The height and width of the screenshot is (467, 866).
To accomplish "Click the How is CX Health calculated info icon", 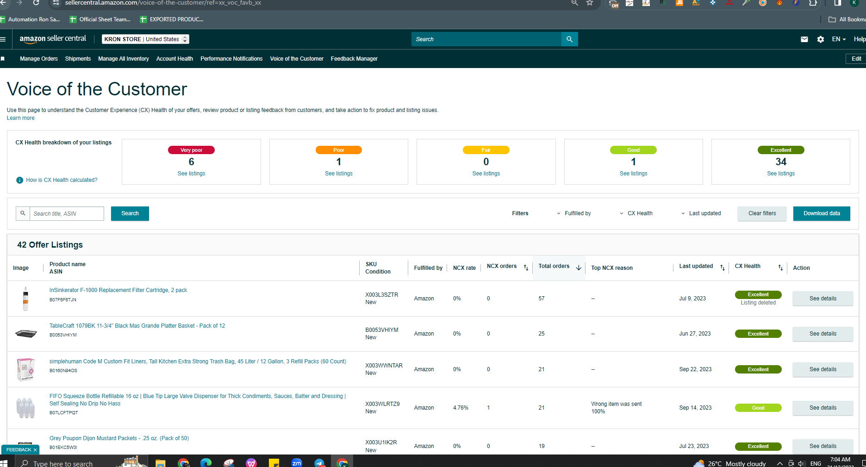I will [19, 180].
